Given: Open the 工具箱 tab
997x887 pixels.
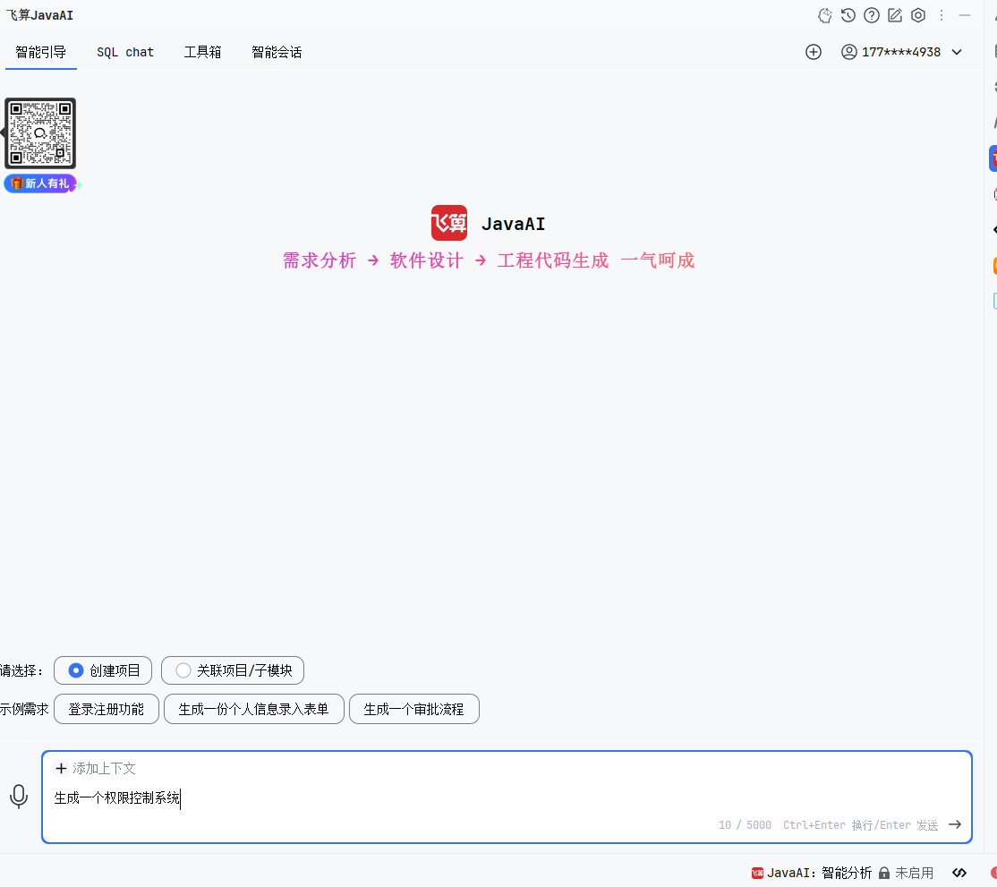Looking at the screenshot, I should (203, 52).
